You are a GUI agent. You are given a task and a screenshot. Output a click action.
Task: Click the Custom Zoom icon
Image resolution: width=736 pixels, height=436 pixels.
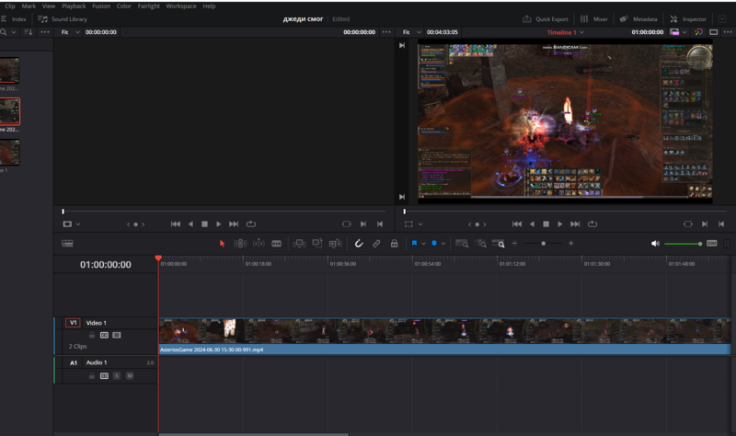coord(498,244)
